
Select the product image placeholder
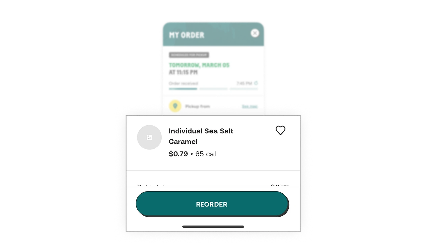pos(149,137)
